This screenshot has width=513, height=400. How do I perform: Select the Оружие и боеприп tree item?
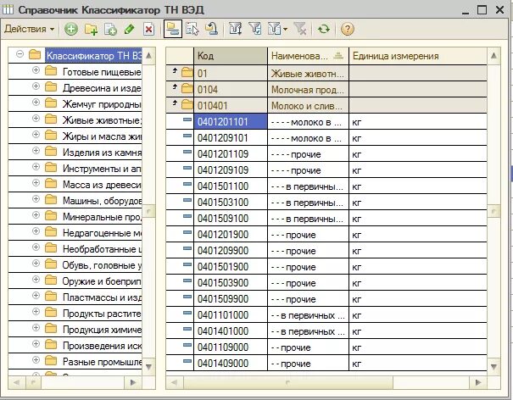coord(102,281)
